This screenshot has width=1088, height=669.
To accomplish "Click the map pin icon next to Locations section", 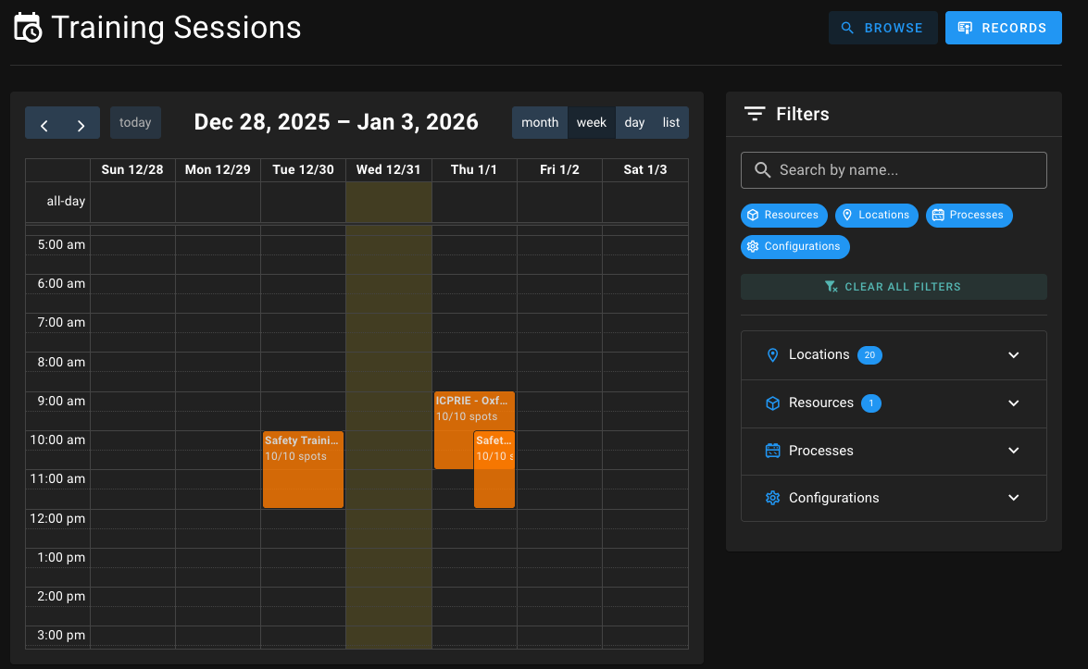I will (772, 354).
